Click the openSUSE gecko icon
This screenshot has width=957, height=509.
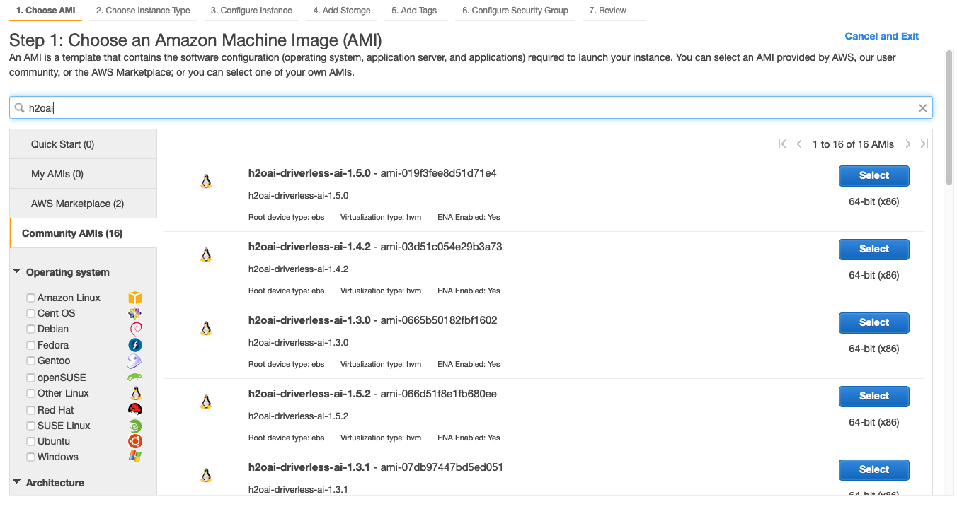point(134,376)
